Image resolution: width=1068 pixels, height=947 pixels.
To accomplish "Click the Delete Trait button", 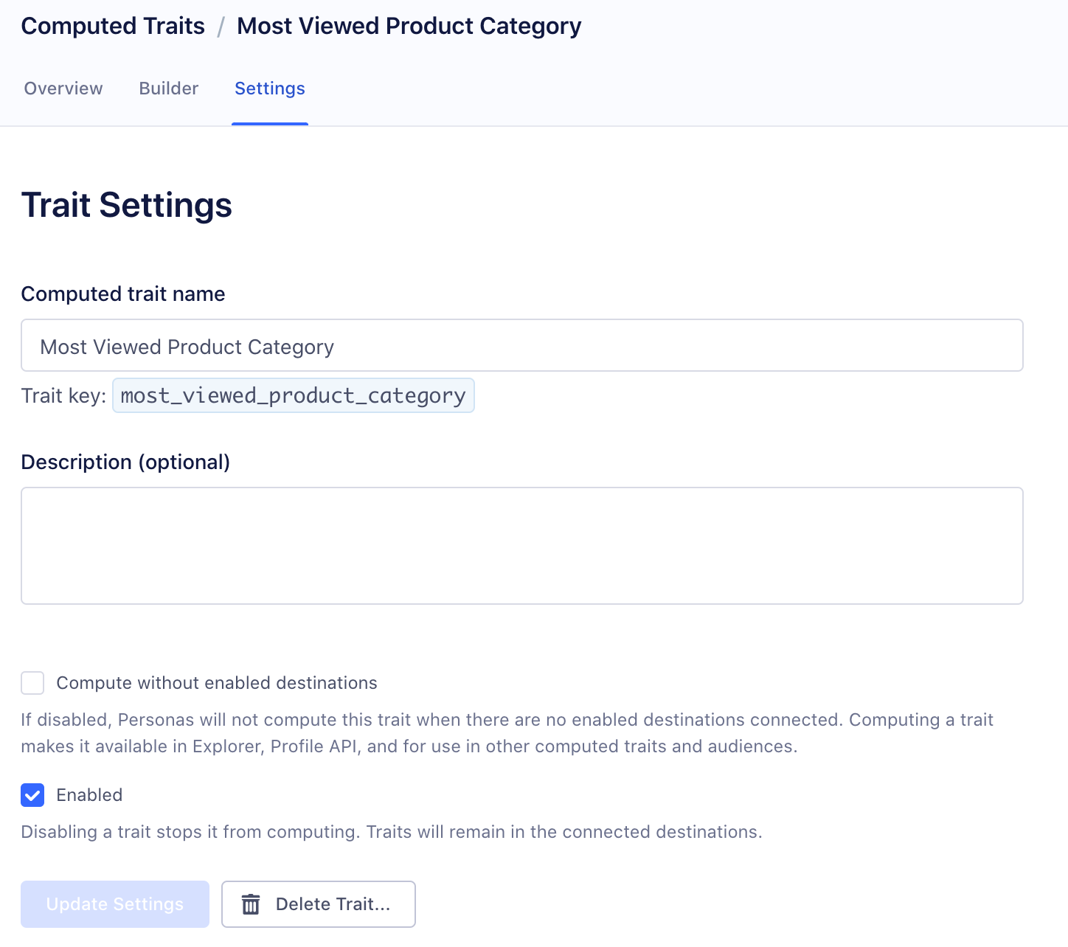I will (319, 904).
